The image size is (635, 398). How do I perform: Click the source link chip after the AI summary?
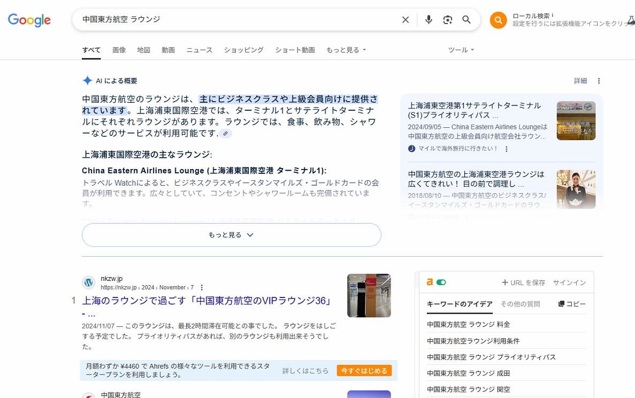tap(226, 133)
